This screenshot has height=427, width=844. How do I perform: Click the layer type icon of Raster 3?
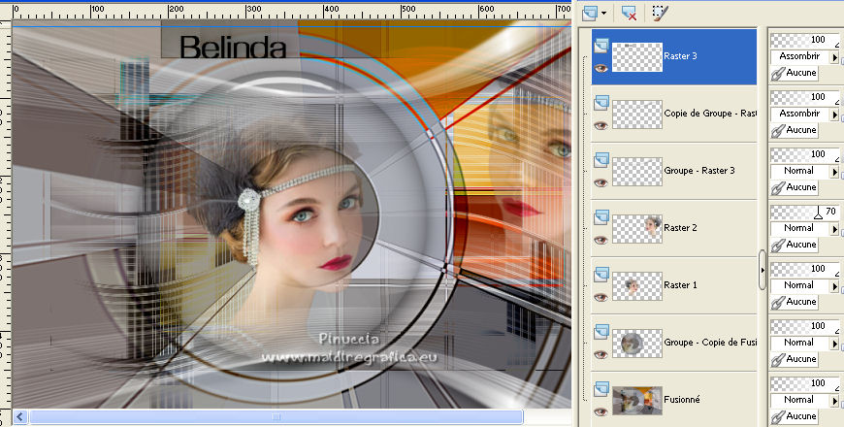[x=601, y=46]
